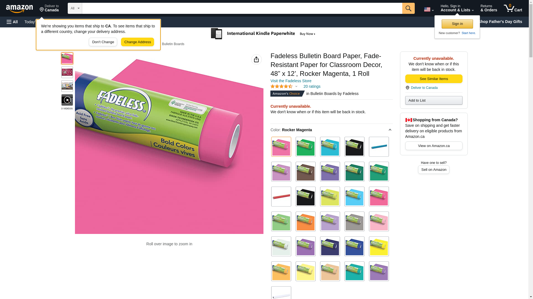The height and width of the screenshot is (299, 533).
Task: Click See Similar Items button
Action: point(434,79)
